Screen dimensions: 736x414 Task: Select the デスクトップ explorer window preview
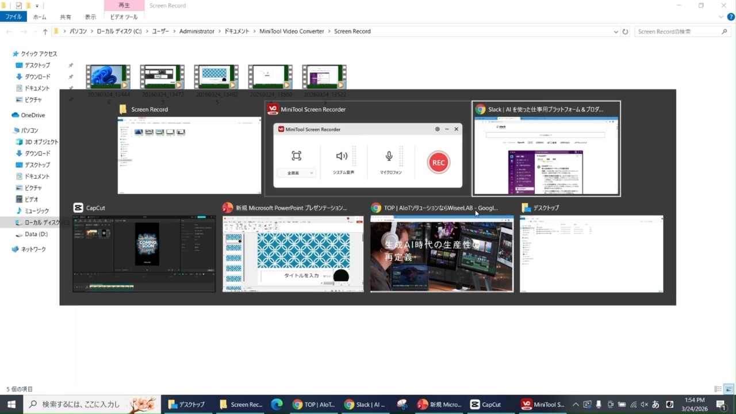[x=591, y=254]
